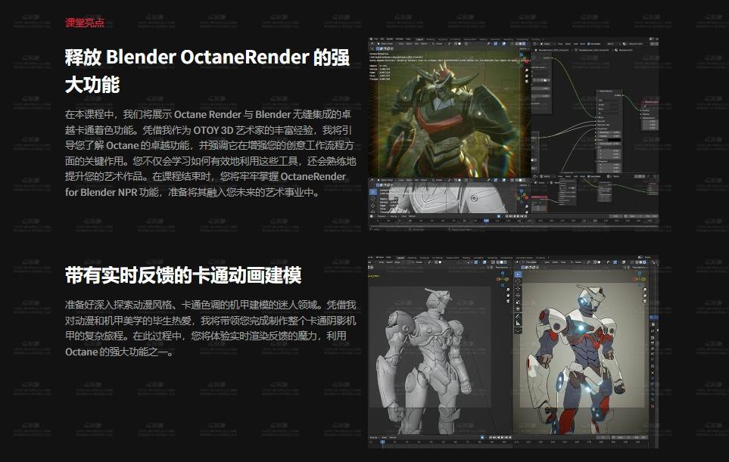Click the pan hand icon in gray robot viewport
Screen dimensions: 729x462
click(x=508, y=296)
